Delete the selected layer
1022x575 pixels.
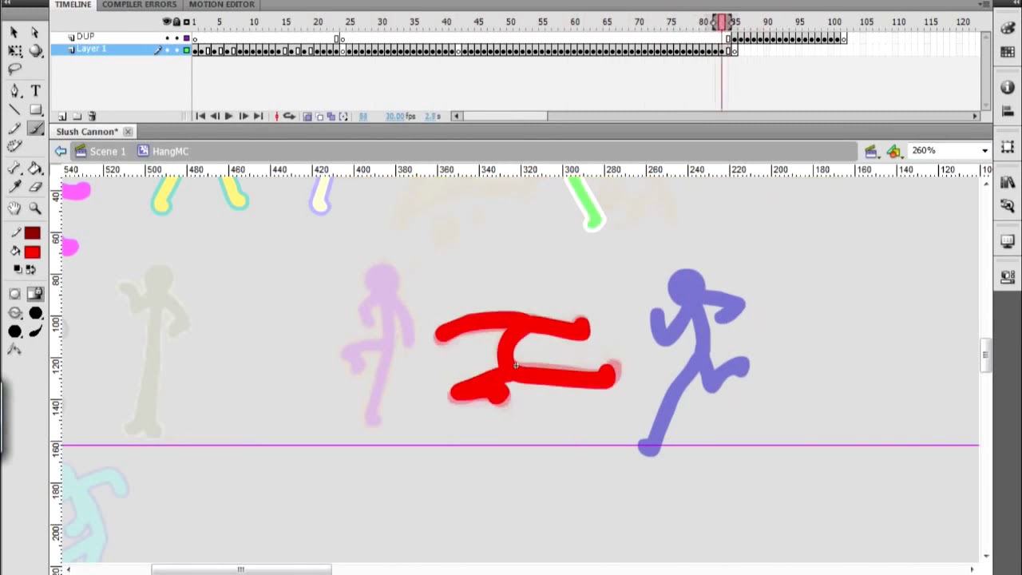coord(92,117)
